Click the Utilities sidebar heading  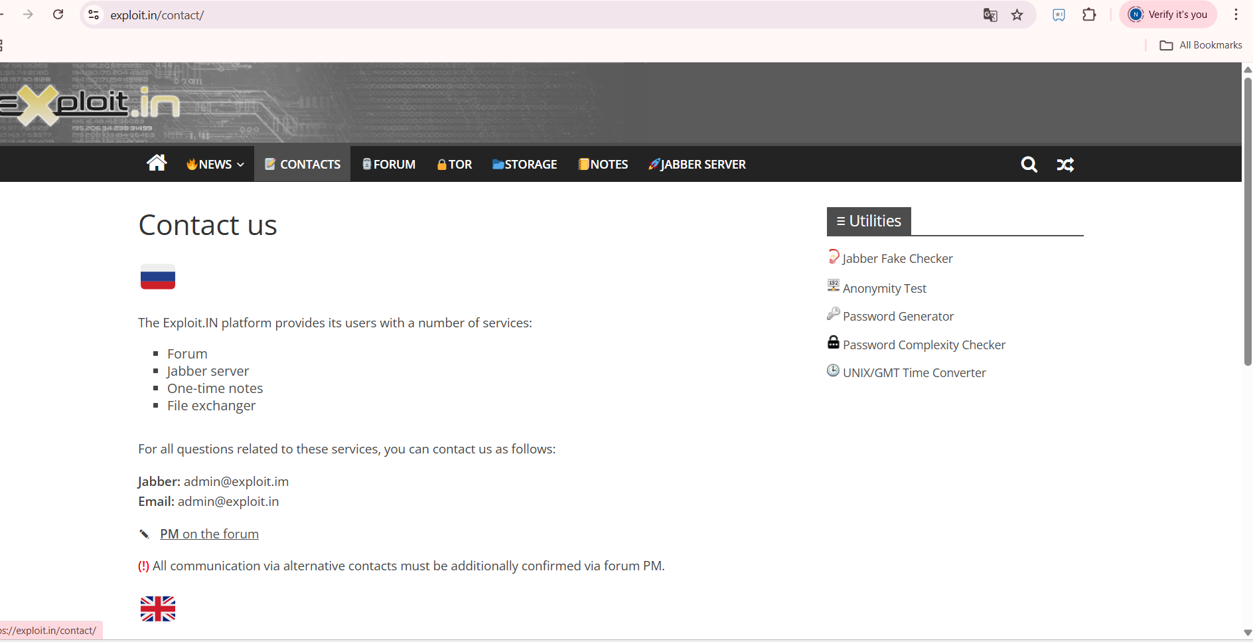(869, 221)
